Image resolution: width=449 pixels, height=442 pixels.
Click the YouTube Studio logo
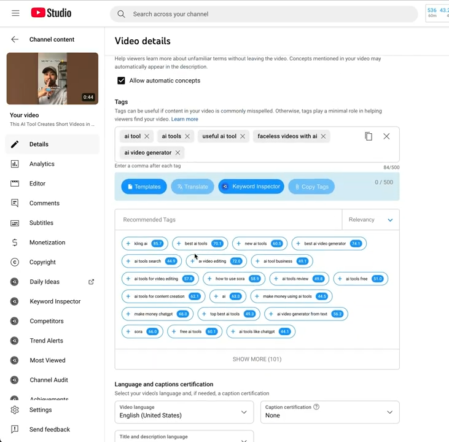pyautogui.click(x=51, y=13)
